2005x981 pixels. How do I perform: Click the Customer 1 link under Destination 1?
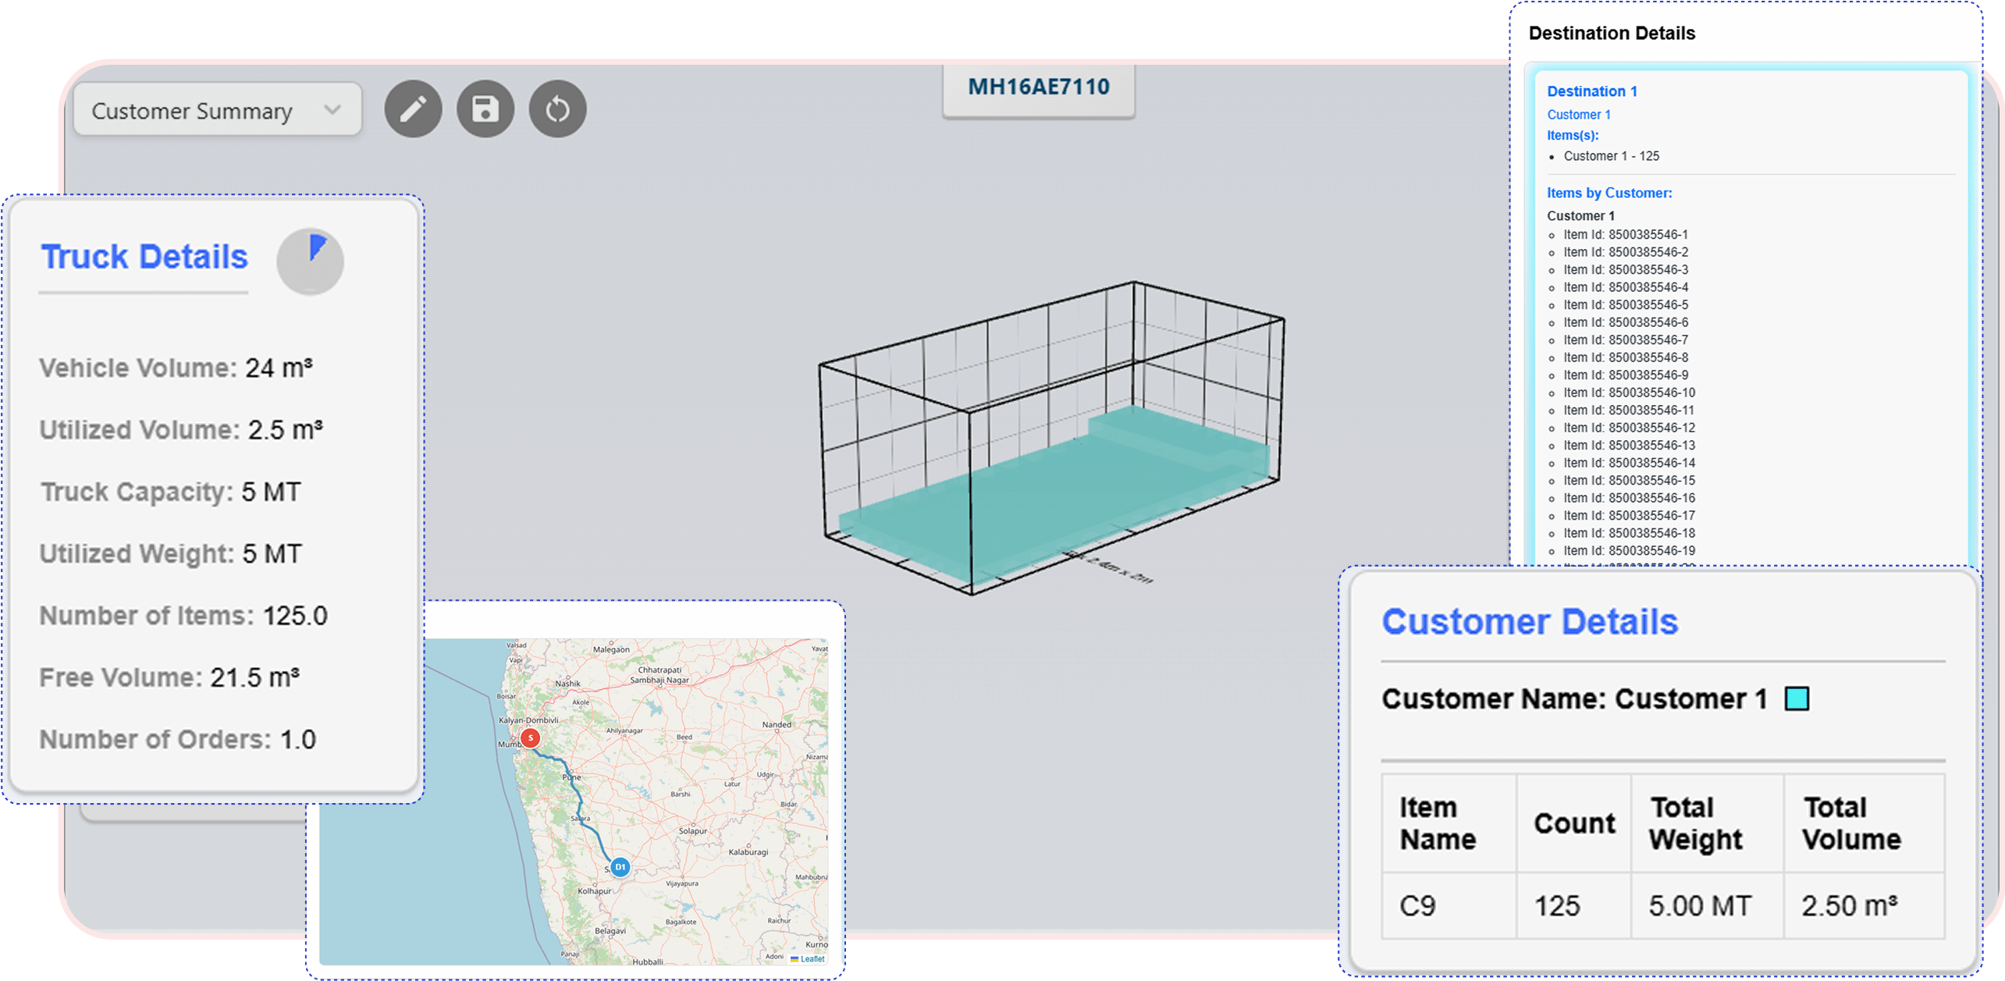pos(1578,115)
